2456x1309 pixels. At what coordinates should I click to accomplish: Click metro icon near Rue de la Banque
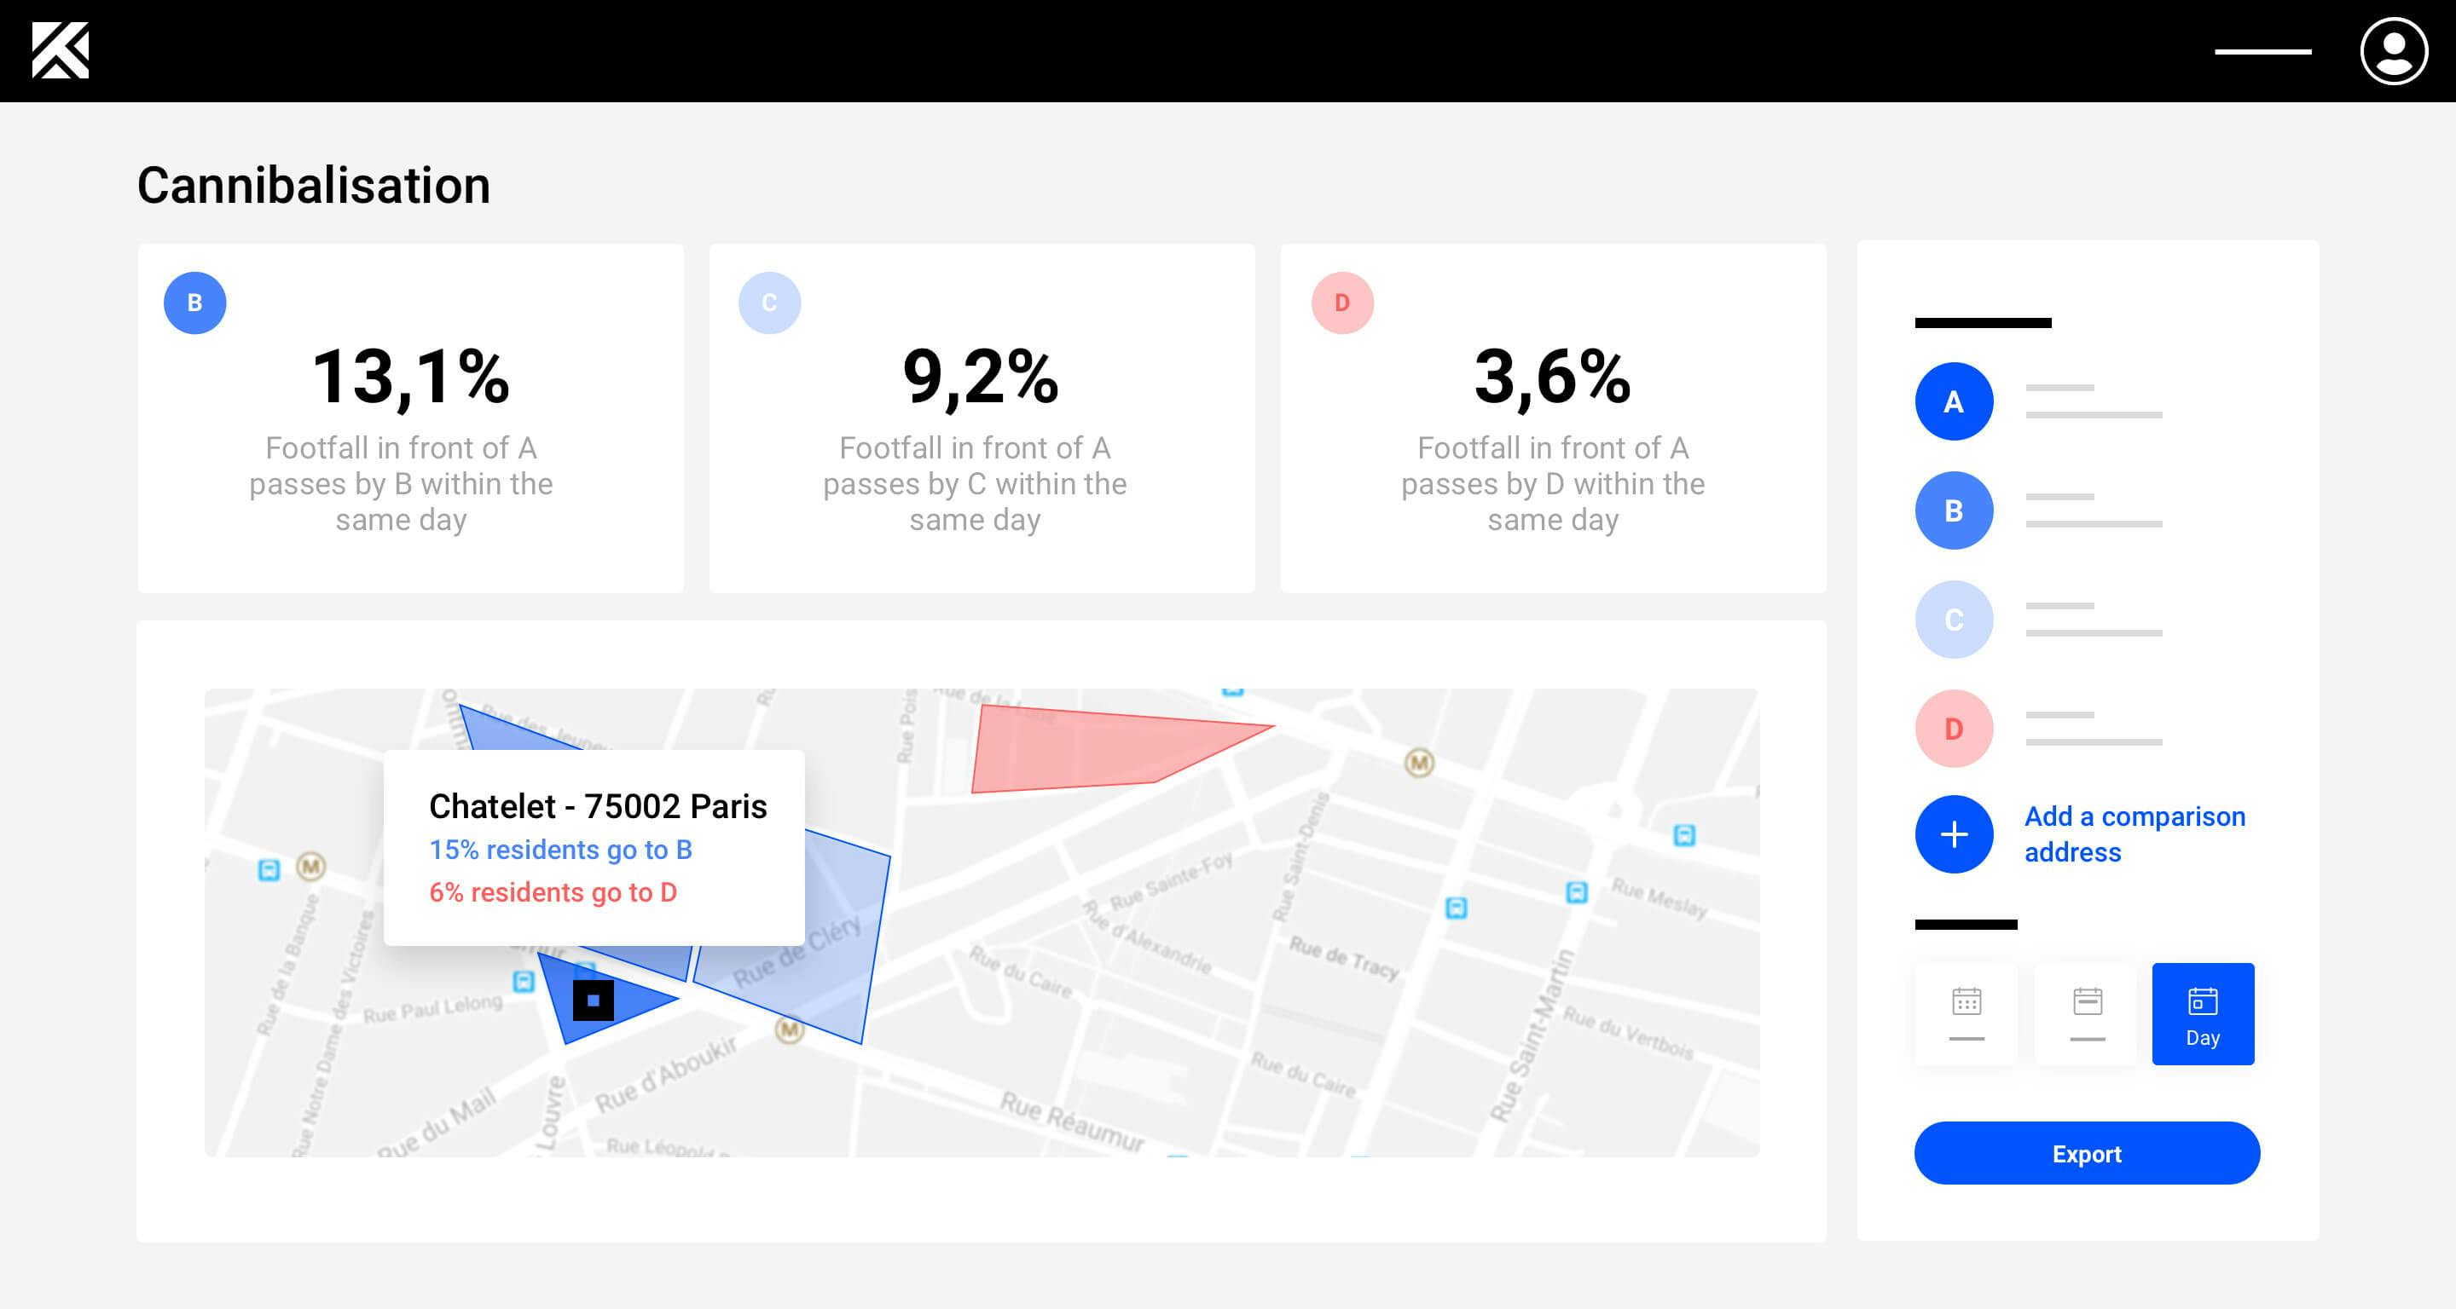[x=310, y=867]
